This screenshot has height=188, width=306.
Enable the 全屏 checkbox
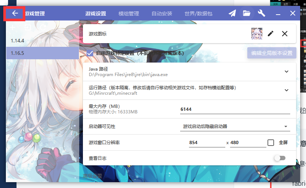pyautogui.click(x=271, y=143)
